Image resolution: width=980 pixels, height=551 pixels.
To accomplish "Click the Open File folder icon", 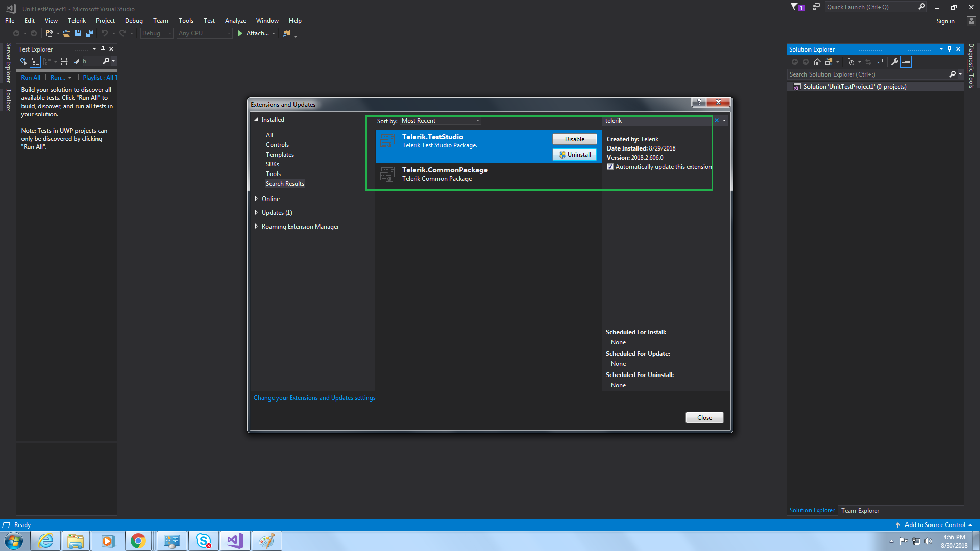I will tap(67, 33).
